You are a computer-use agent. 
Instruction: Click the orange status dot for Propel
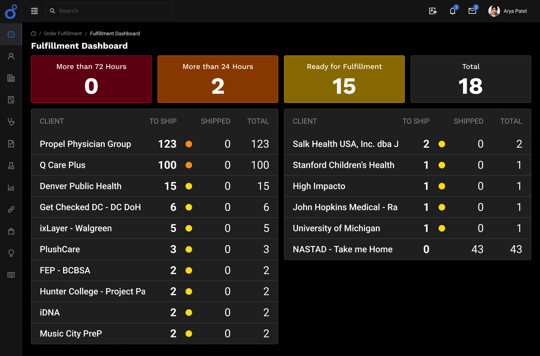pyautogui.click(x=189, y=144)
